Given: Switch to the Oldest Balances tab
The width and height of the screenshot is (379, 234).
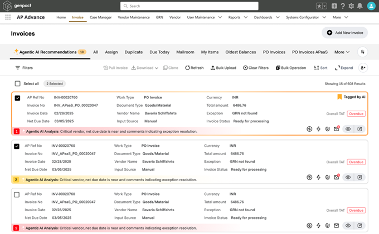Looking at the screenshot, I should click(241, 52).
